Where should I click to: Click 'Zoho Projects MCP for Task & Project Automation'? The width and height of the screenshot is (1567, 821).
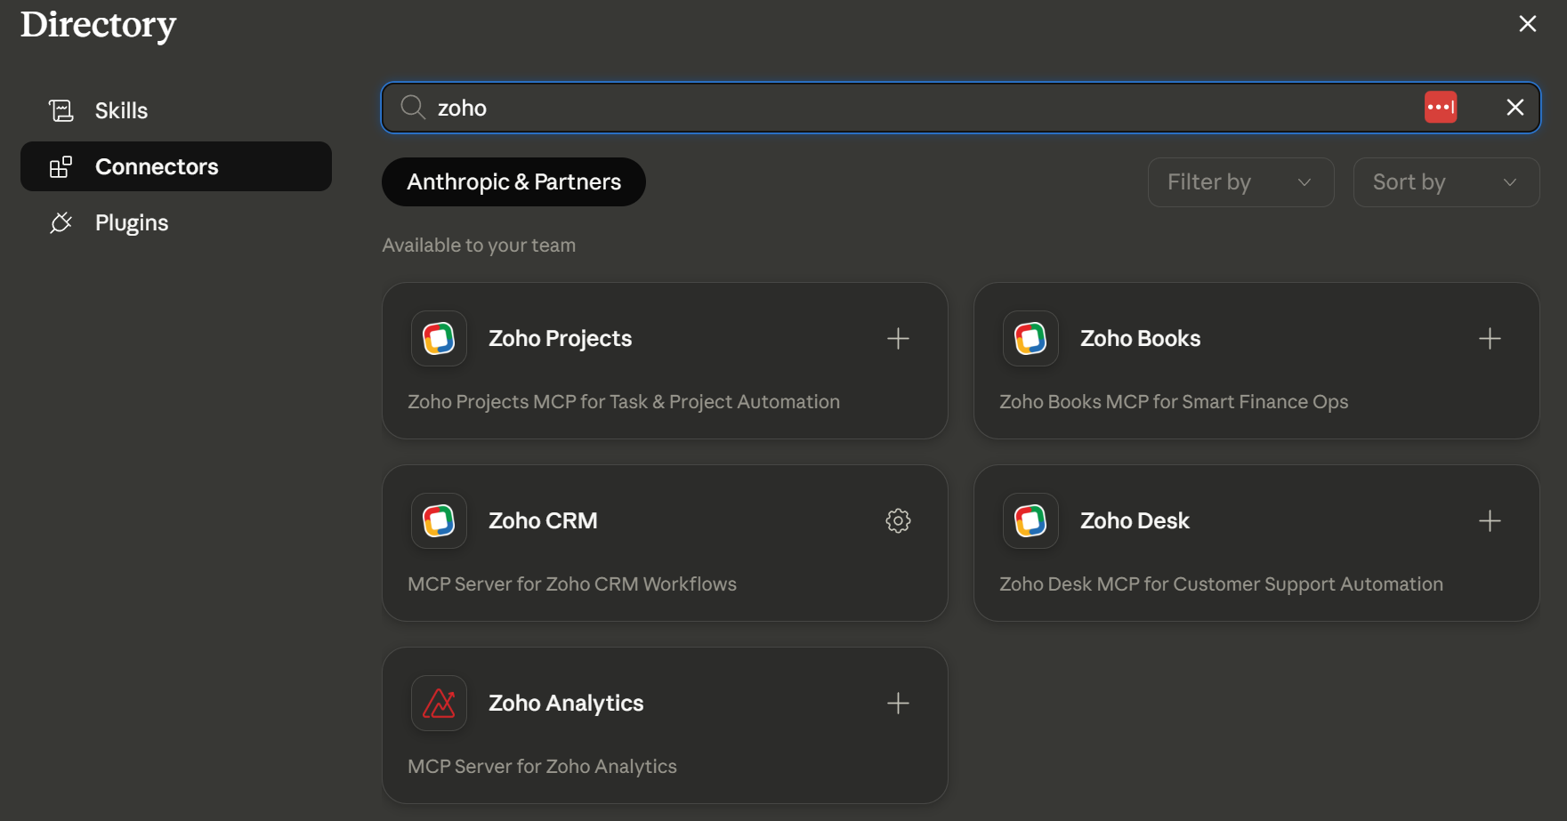624,402
